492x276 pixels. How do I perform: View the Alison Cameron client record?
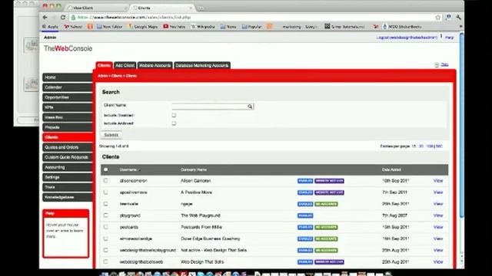438,181
